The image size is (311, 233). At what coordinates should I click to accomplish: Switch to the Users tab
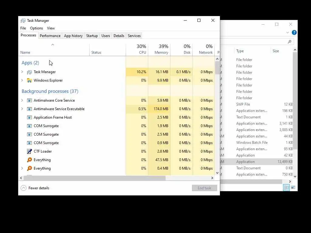coord(105,36)
